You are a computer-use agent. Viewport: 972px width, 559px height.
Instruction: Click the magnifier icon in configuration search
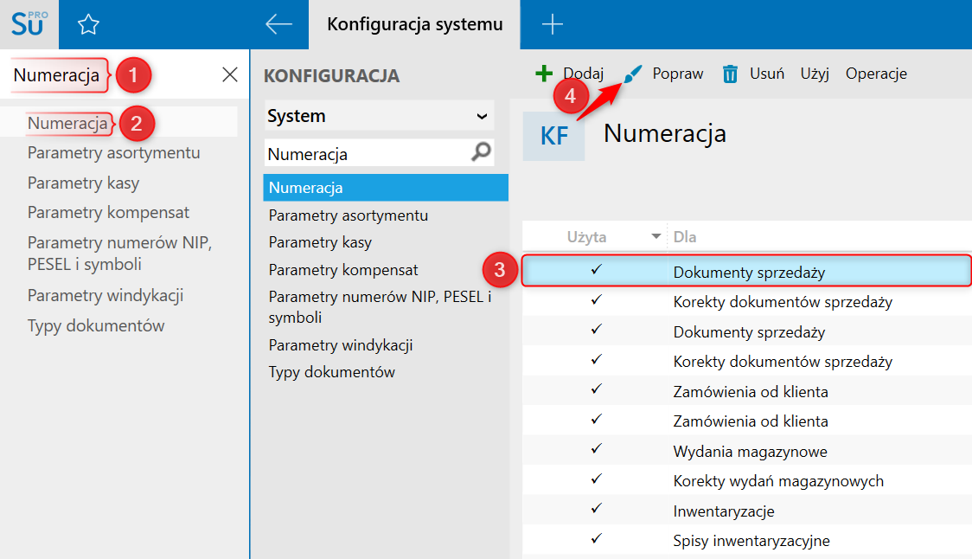click(480, 153)
